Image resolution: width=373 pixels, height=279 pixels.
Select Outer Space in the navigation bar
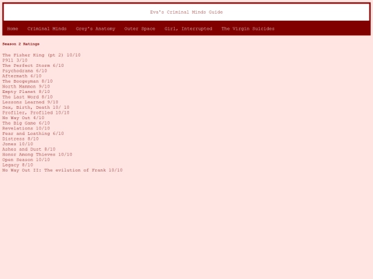pos(140,29)
